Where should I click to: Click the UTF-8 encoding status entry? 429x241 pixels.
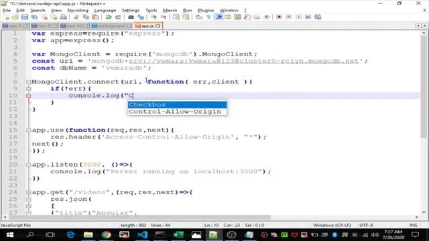[366, 225]
